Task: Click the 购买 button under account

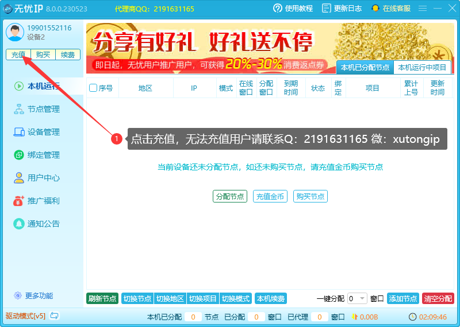Action: (43, 54)
